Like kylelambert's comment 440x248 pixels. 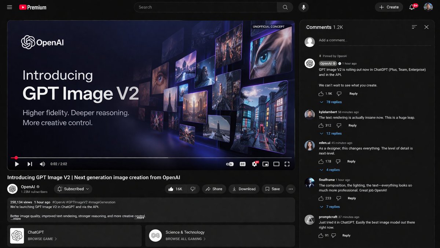point(321,125)
